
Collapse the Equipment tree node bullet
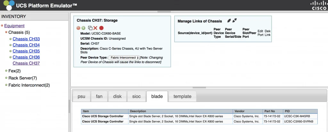point(2,26)
